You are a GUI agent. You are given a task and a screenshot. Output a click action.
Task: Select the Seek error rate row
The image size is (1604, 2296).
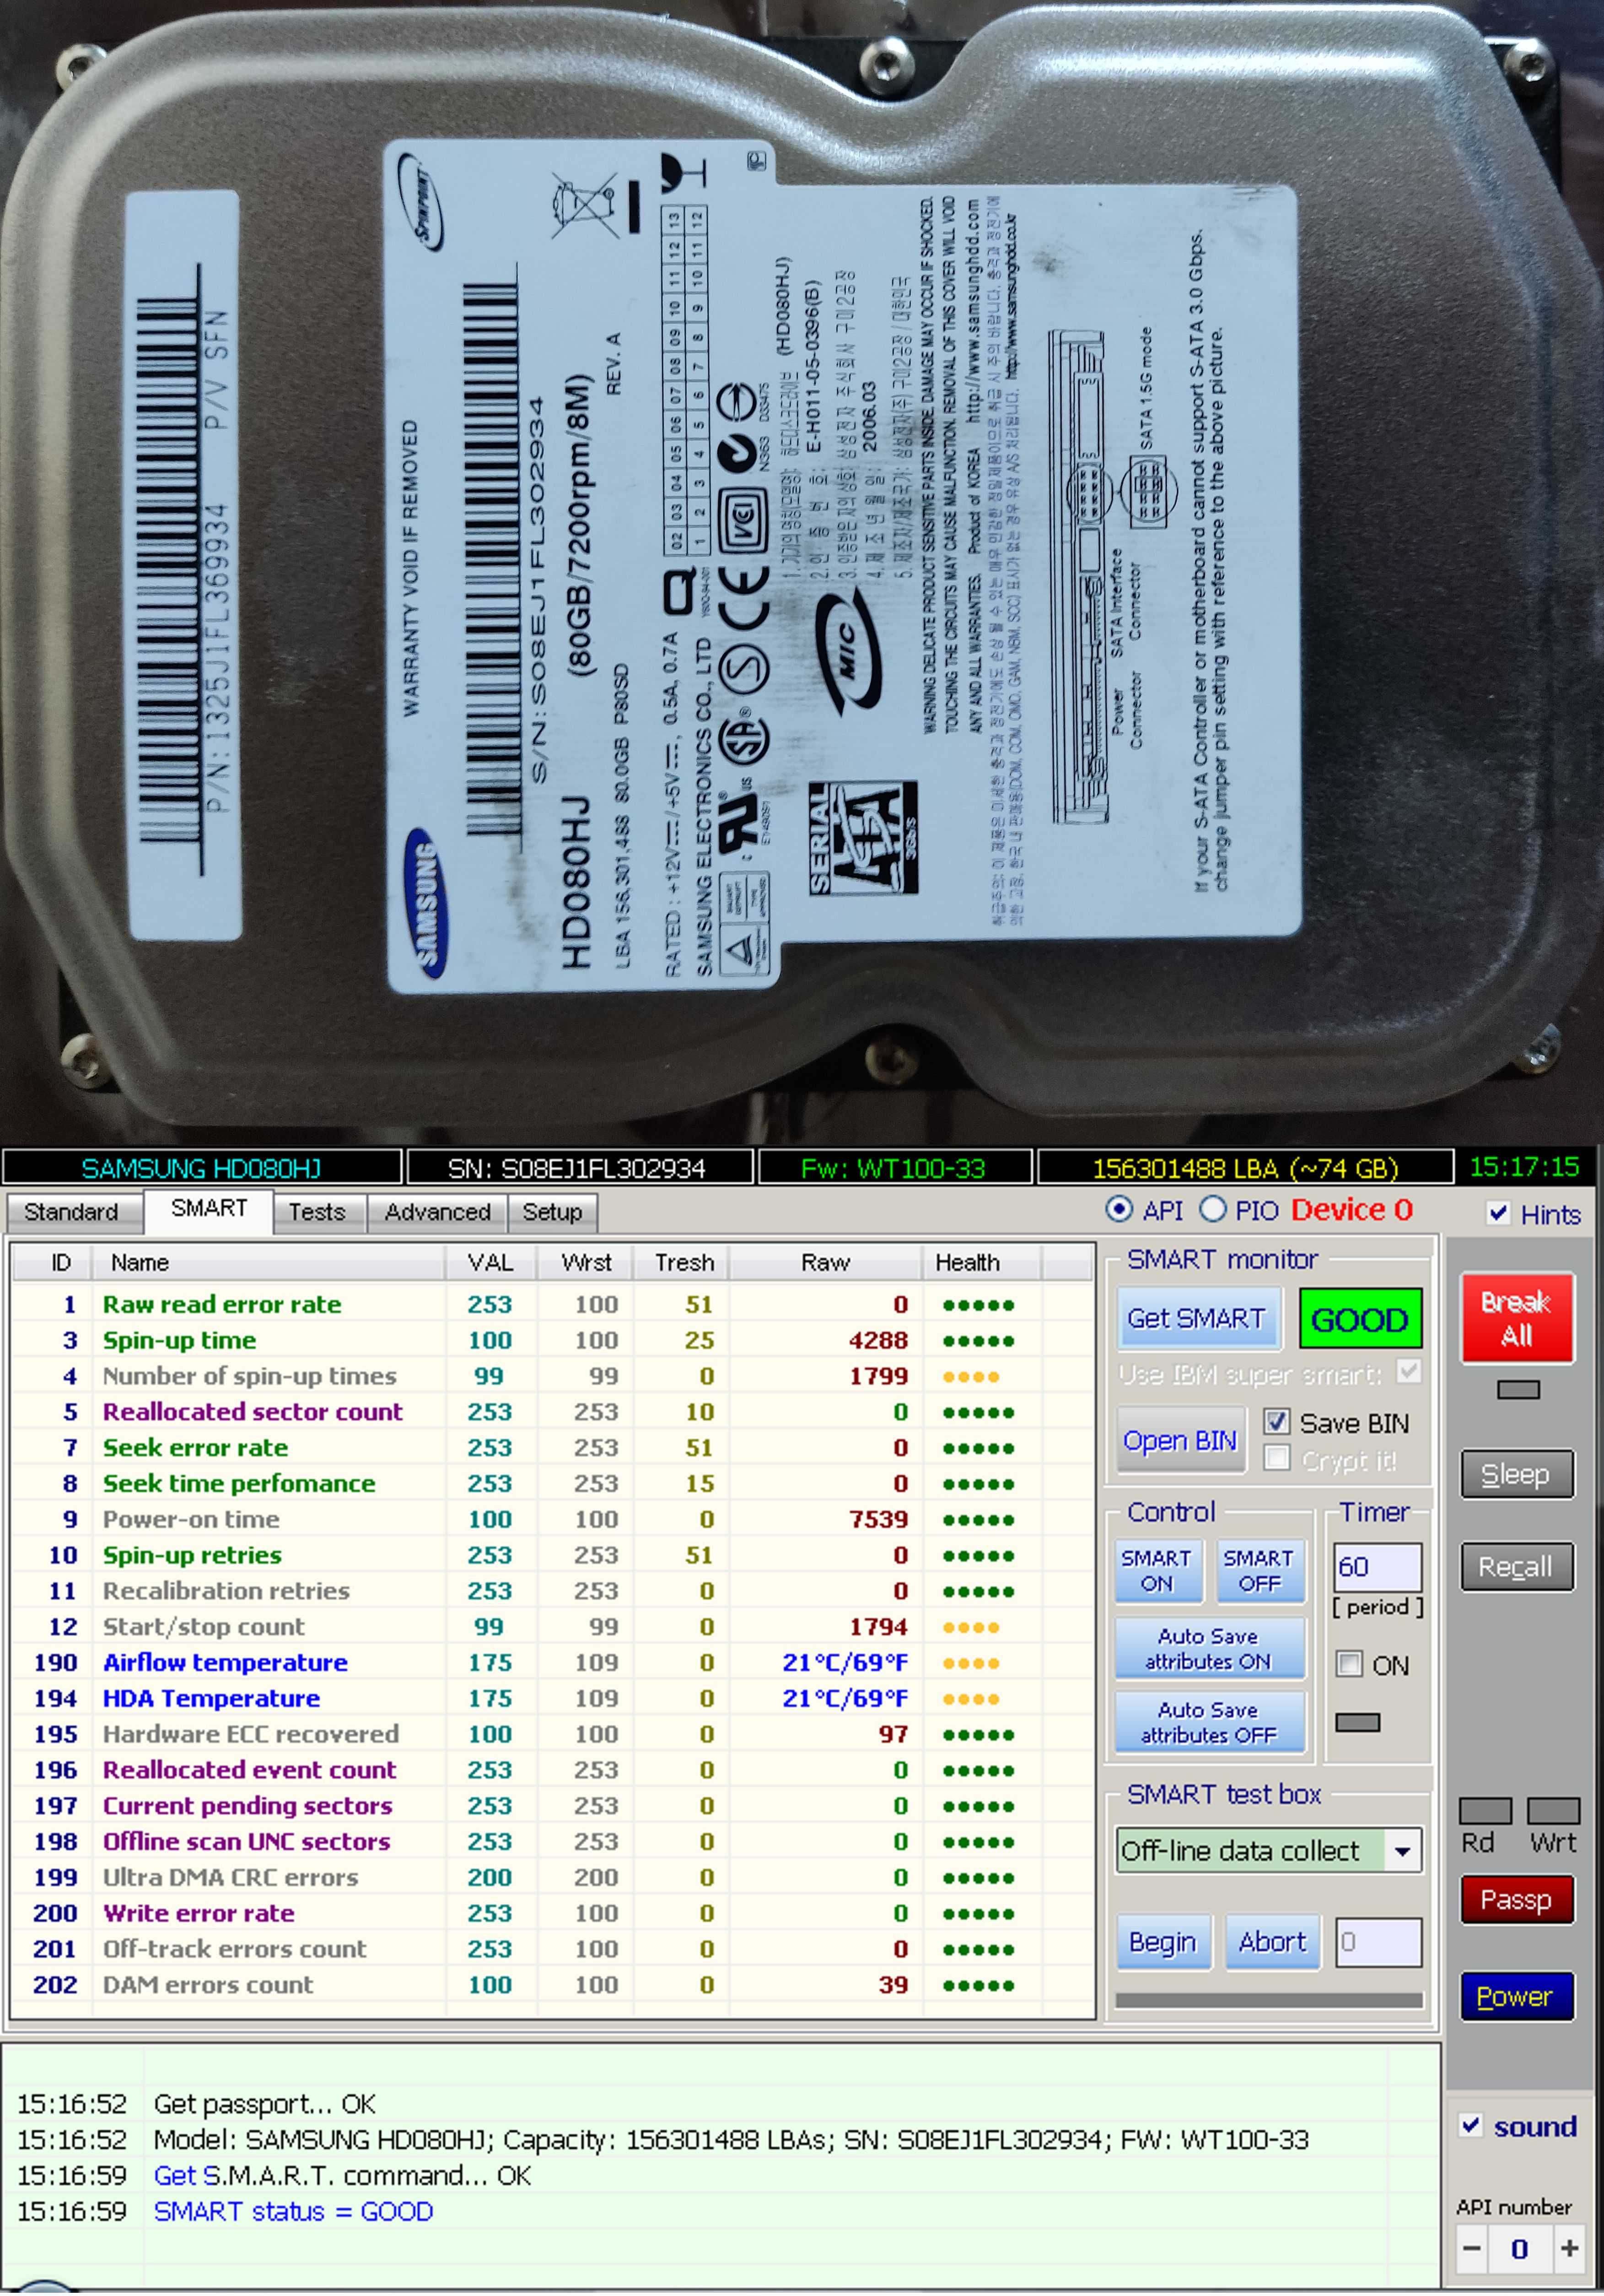pos(553,1447)
